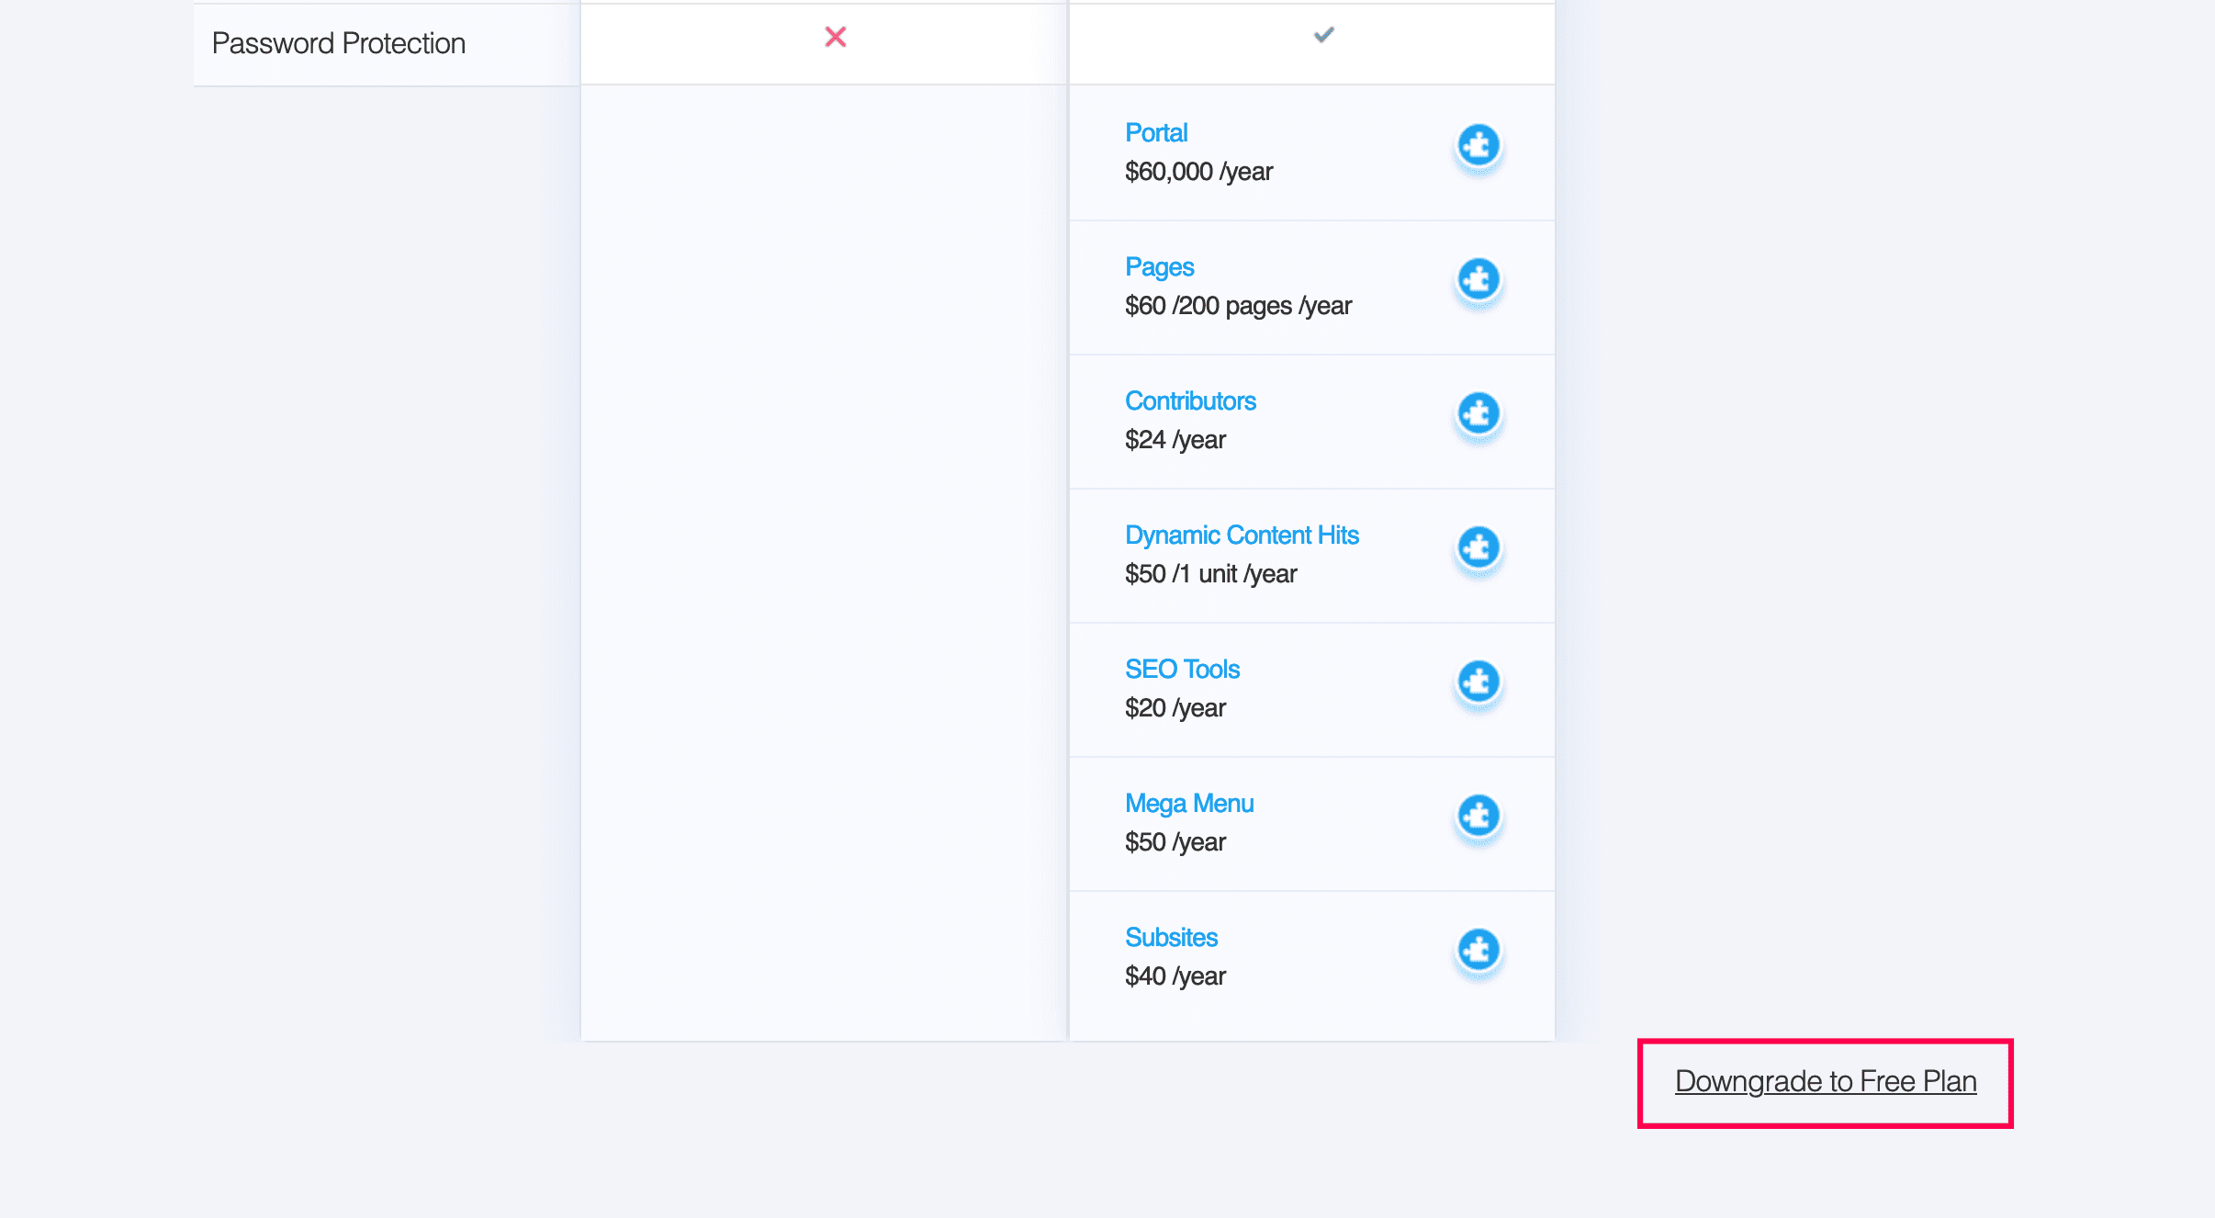Click the Portal add-on puzzle icon
The width and height of the screenshot is (2215, 1218).
point(1478,145)
